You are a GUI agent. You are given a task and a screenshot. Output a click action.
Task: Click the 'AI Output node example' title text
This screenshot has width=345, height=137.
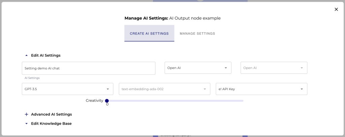[x=195, y=18]
